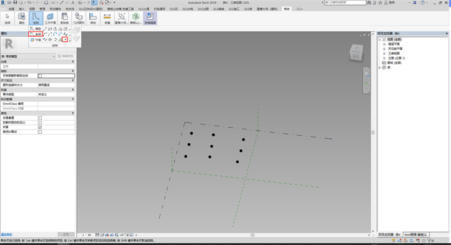
Task: Click the keyword search input field
Action: coord(345,3)
